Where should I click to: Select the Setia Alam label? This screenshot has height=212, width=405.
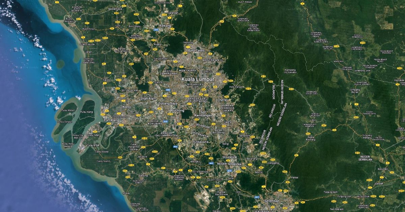[130, 90]
